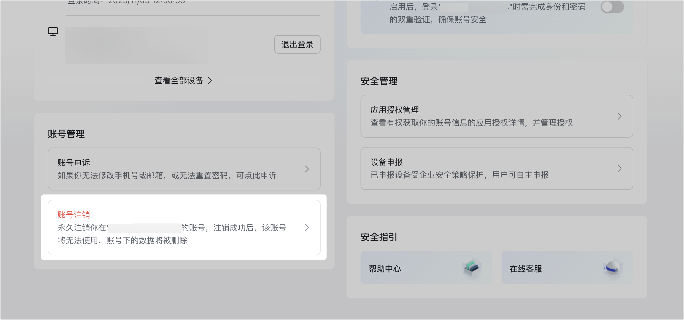Image resolution: width=684 pixels, height=320 pixels.
Task: Click the 退出登录 button
Action: 297,44
